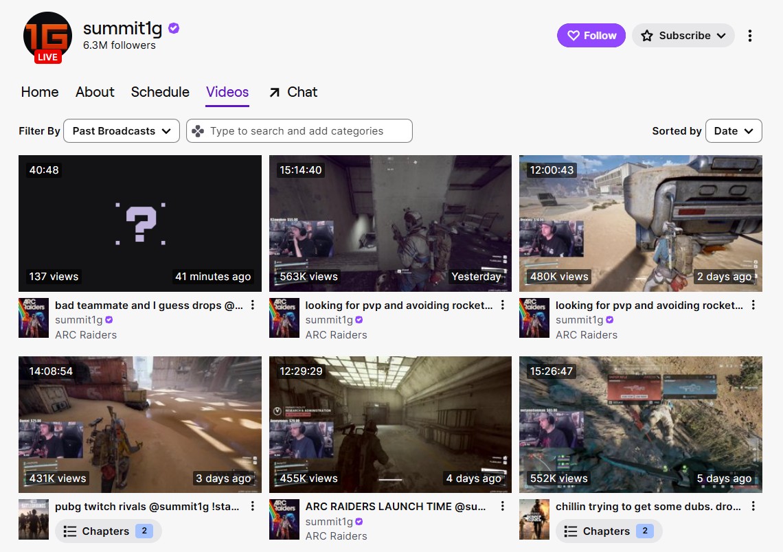783x552 pixels.
Task: Click the summit1g channel name heading
Action: click(x=122, y=28)
